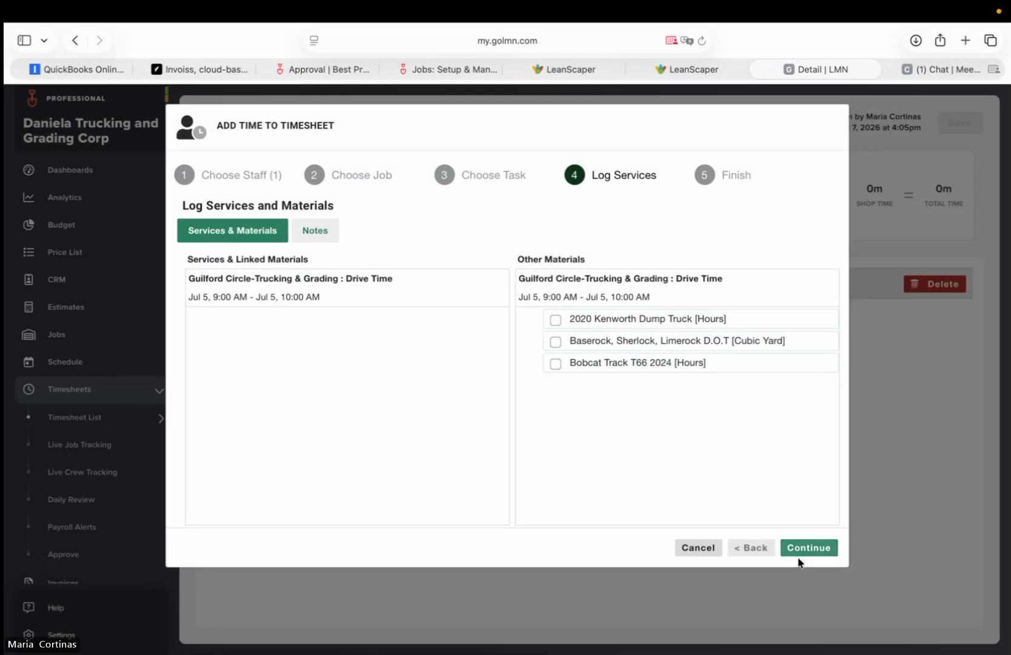The height and width of the screenshot is (655, 1011).
Task: Open the sidebar toggle dropdown arrow
Action: pos(44,41)
